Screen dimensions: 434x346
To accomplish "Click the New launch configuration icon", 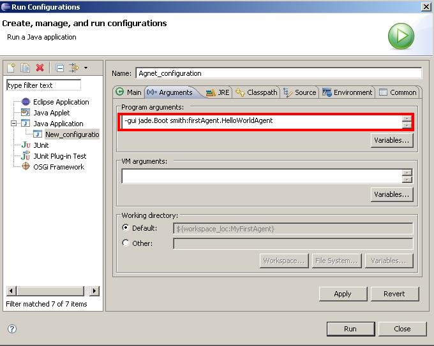I will (11, 68).
